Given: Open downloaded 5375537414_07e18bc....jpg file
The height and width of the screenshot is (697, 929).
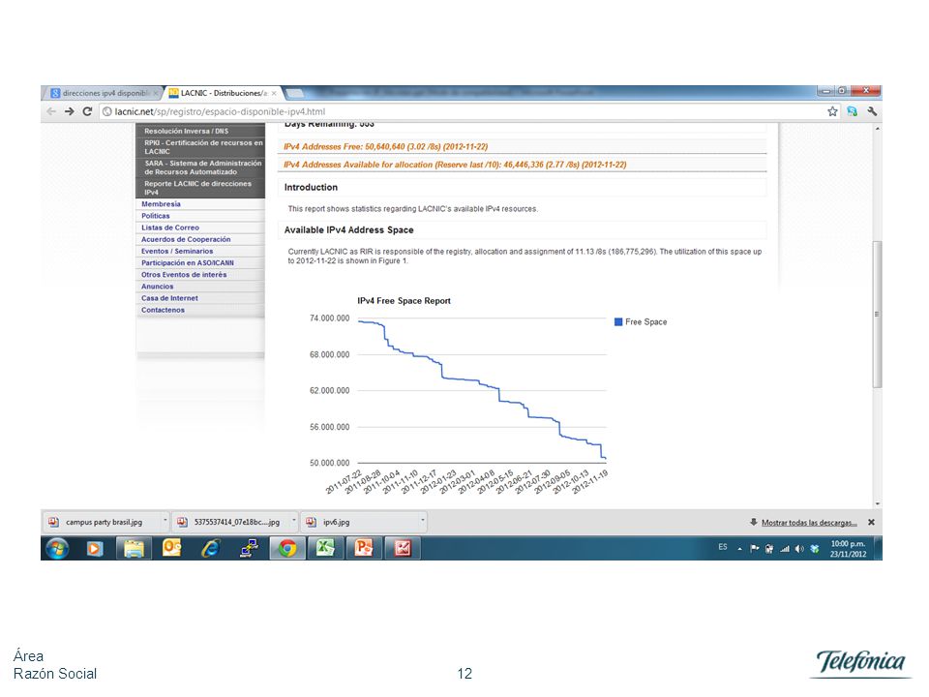Looking at the screenshot, I should (x=231, y=522).
